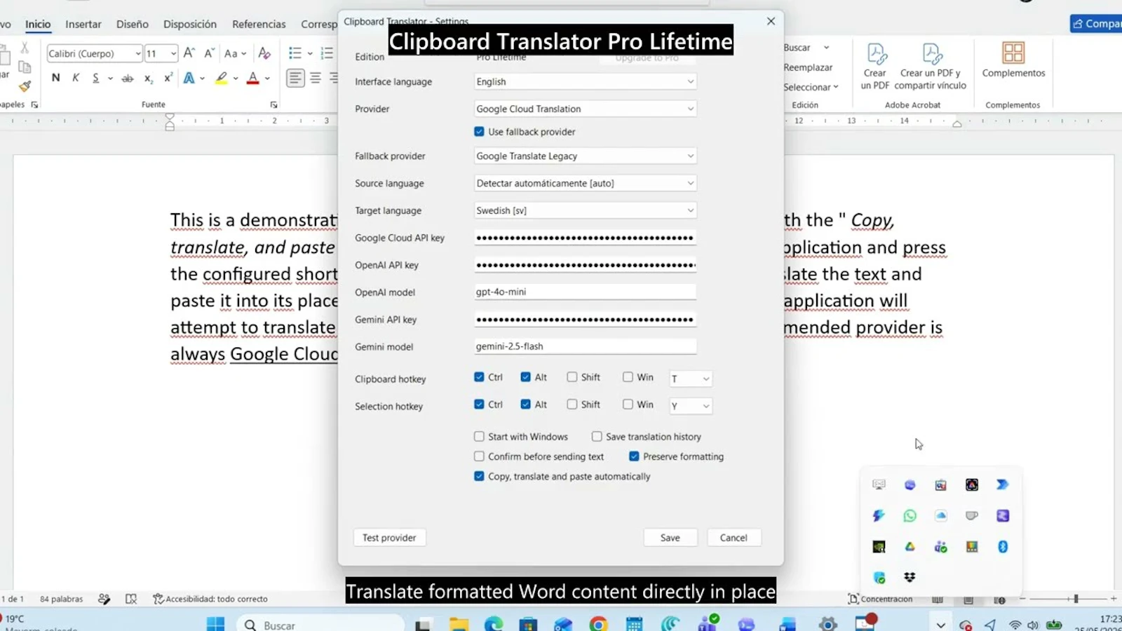Switch to the Referencias ribbon tab

(x=259, y=24)
